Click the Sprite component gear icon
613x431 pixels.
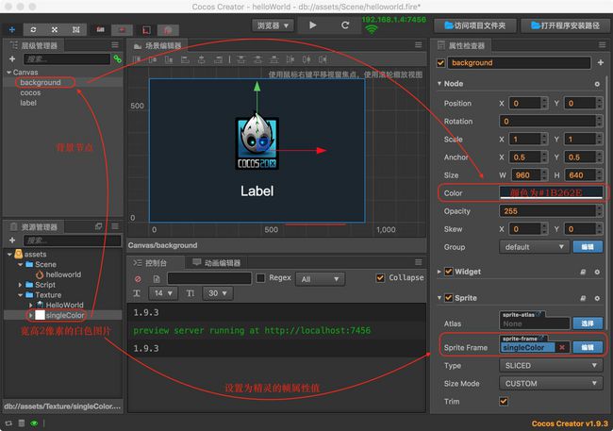597,298
